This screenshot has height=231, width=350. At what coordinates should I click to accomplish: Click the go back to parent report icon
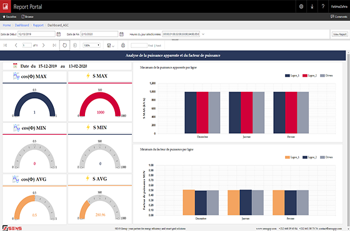[x=75, y=45]
